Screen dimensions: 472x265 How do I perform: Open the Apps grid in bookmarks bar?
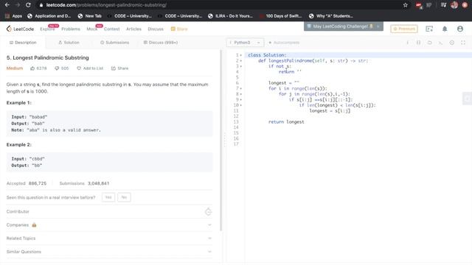tap(13, 16)
